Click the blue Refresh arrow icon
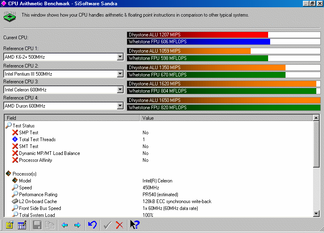Screen dimensions: 324x233 [x=92, y=225]
